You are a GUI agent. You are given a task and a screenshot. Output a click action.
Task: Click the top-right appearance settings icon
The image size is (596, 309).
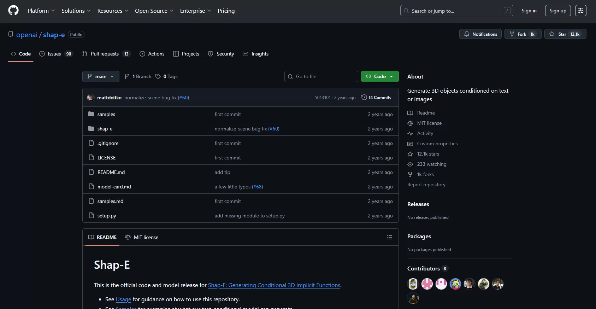coord(580,11)
